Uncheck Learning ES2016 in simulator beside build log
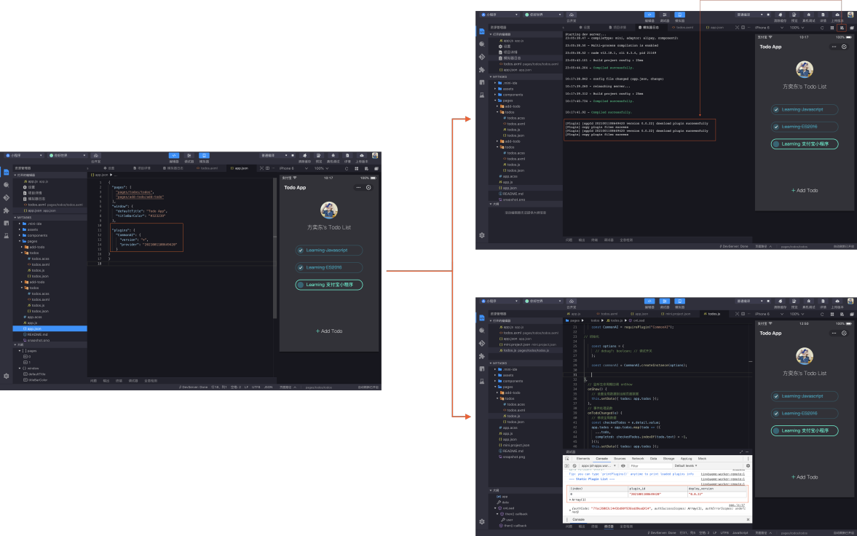Image resolution: width=857 pixels, height=536 pixels. (x=775, y=127)
